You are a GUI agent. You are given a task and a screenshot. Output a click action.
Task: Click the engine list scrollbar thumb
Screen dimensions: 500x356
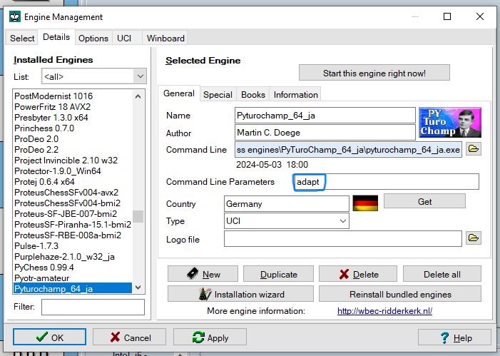click(138, 216)
